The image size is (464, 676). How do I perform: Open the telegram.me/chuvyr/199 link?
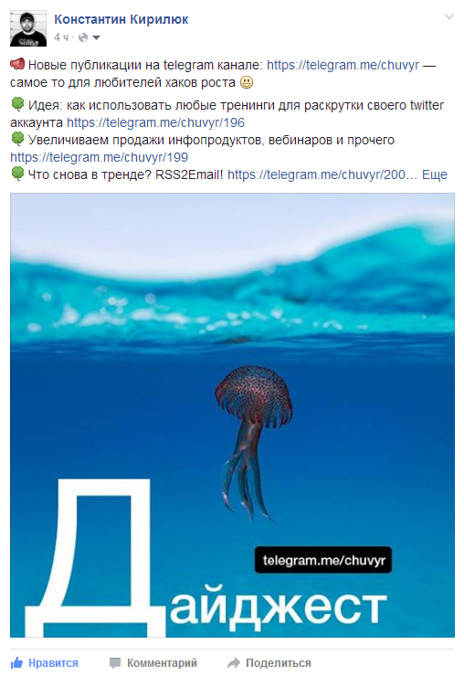(x=100, y=157)
